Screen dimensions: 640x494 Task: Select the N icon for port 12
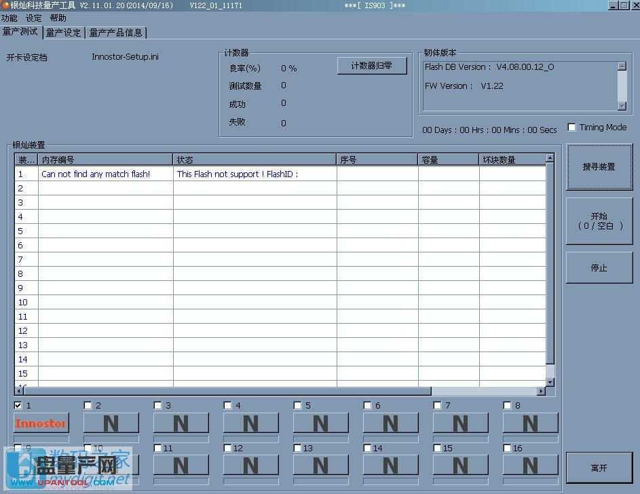(x=250, y=465)
